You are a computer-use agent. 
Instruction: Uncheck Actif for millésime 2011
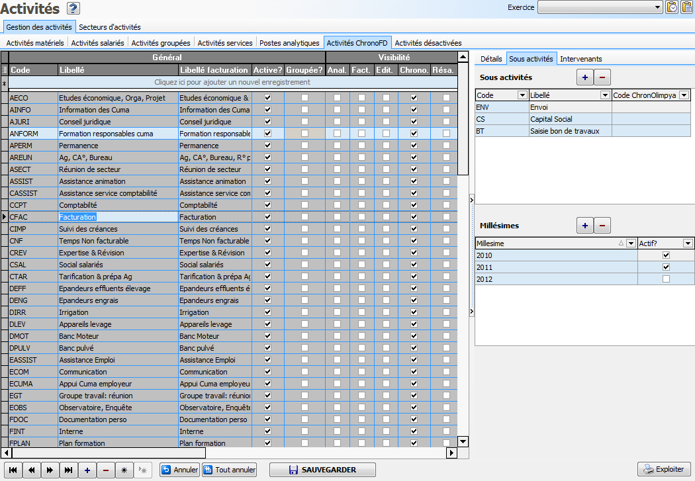click(x=666, y=267)
